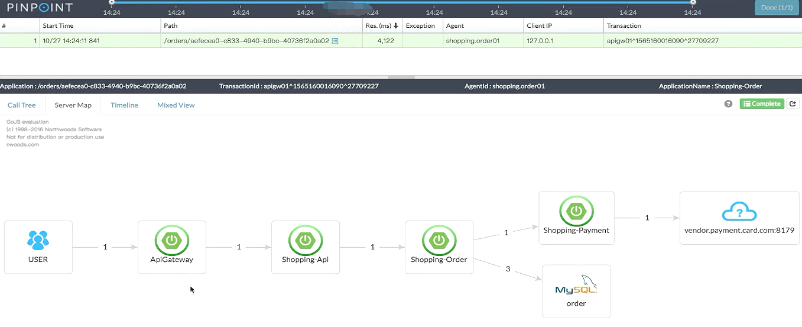
Task: Click the transaction detail icon beside path
Action: click(x=335, y=41)
